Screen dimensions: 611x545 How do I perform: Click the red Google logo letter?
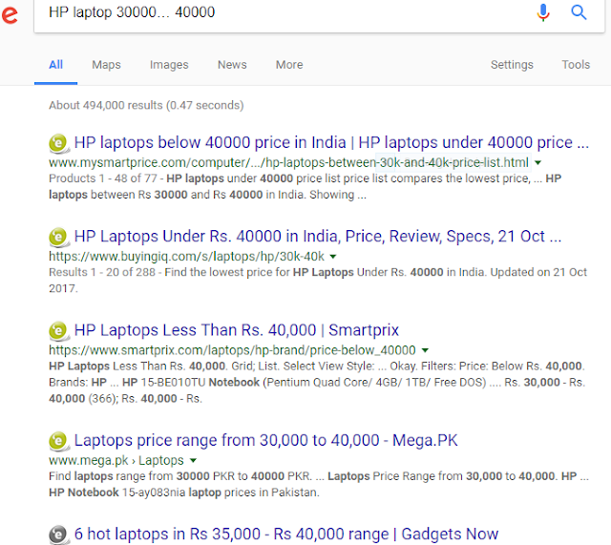coord(10,15)
